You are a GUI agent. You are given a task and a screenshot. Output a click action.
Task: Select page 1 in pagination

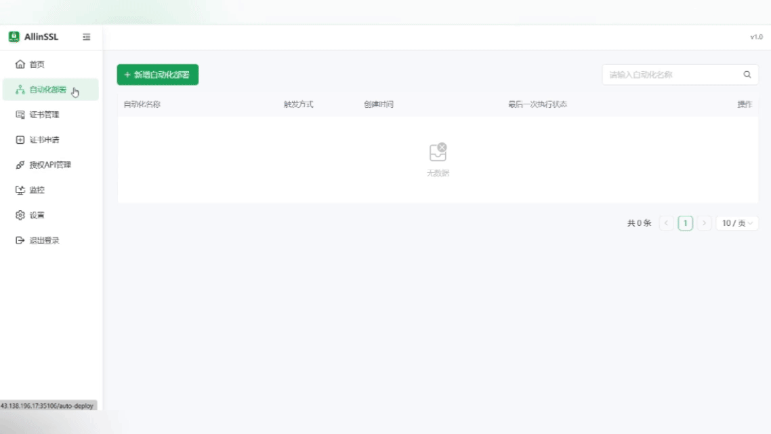click(x=685, y=223)
